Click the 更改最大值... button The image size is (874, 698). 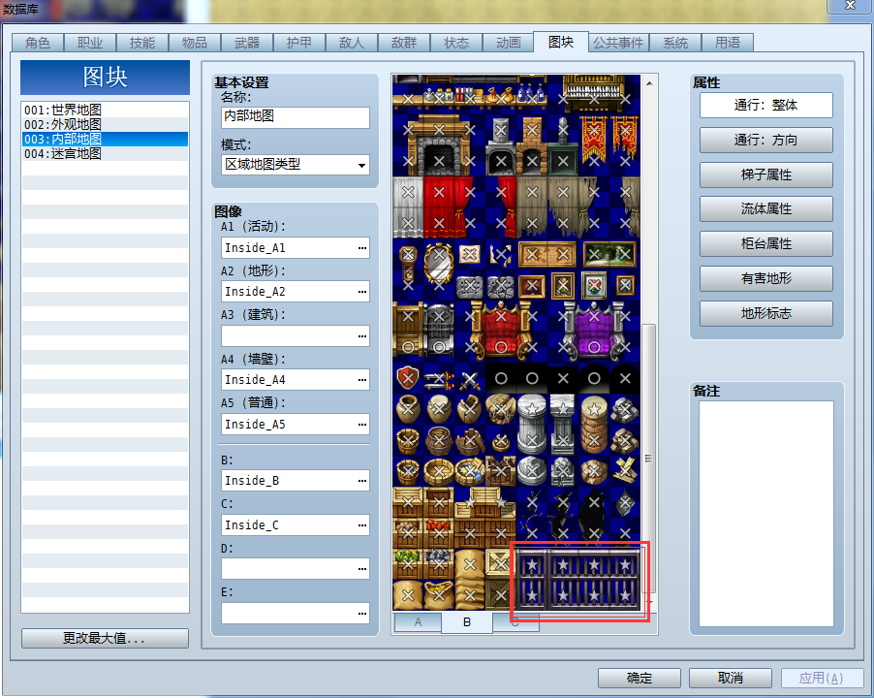(105, 638)
